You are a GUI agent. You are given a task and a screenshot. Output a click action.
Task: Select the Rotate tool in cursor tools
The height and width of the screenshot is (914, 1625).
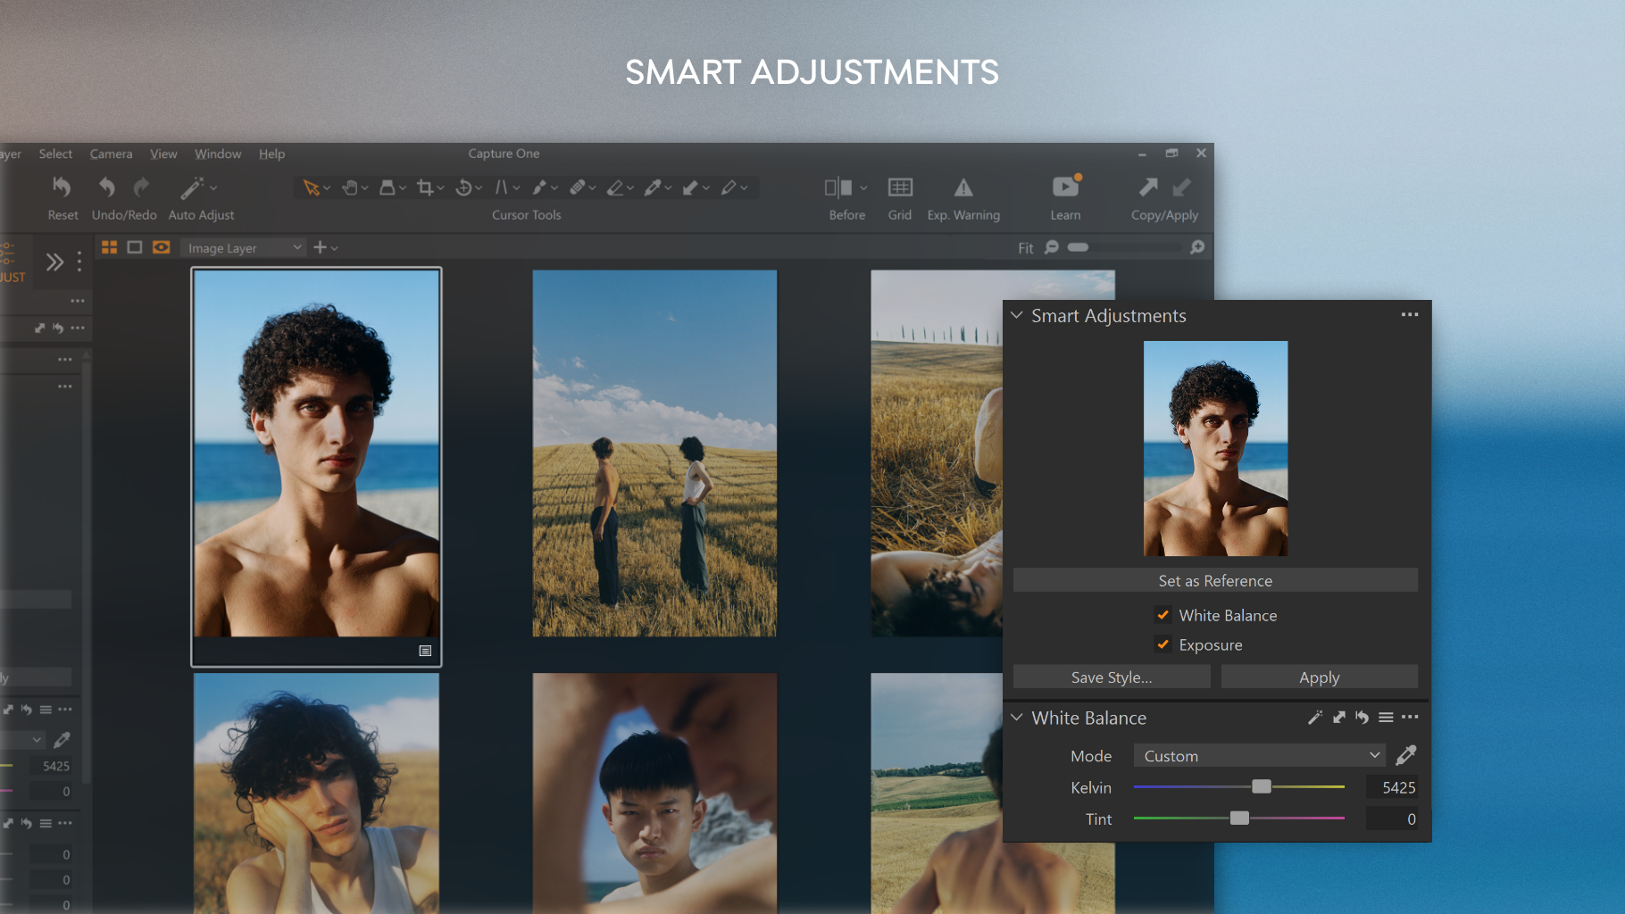click(464, 187)
